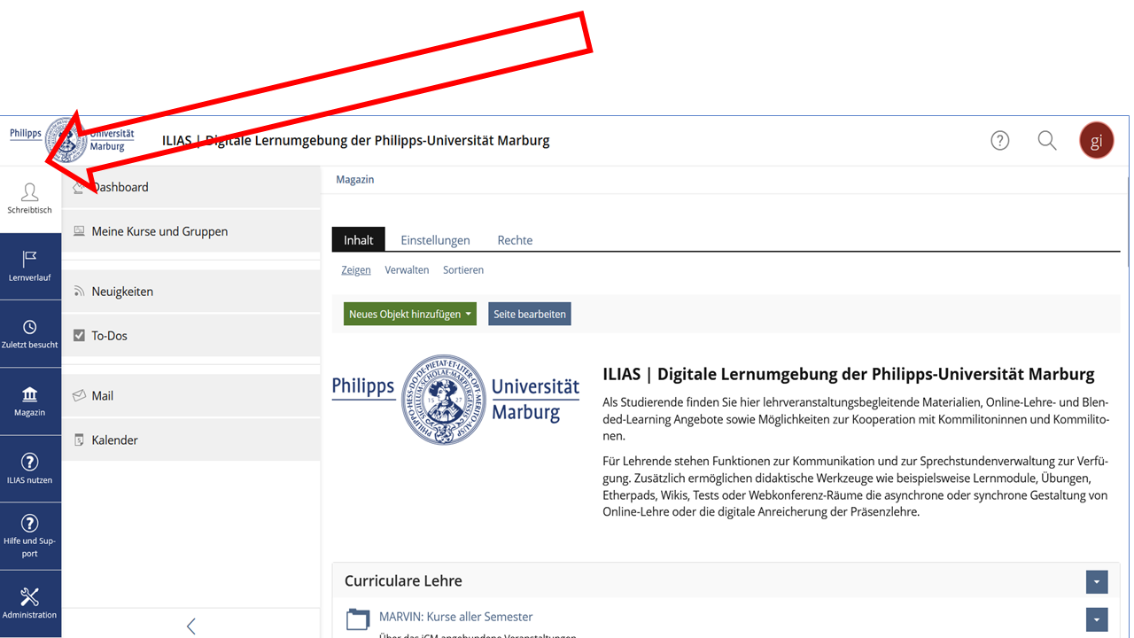Open Zuletzt besucht clock icon

(x=30, y=334)
